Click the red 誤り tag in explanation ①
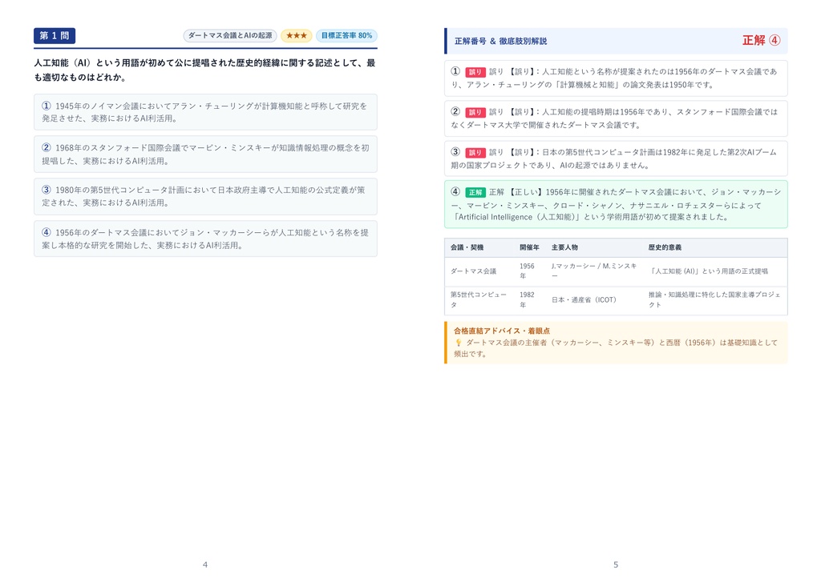The width and height of the screenshot is (821, 582). 475,72
